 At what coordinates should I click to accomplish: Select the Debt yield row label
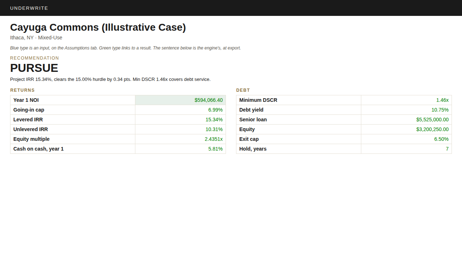[x=252, y=110]
